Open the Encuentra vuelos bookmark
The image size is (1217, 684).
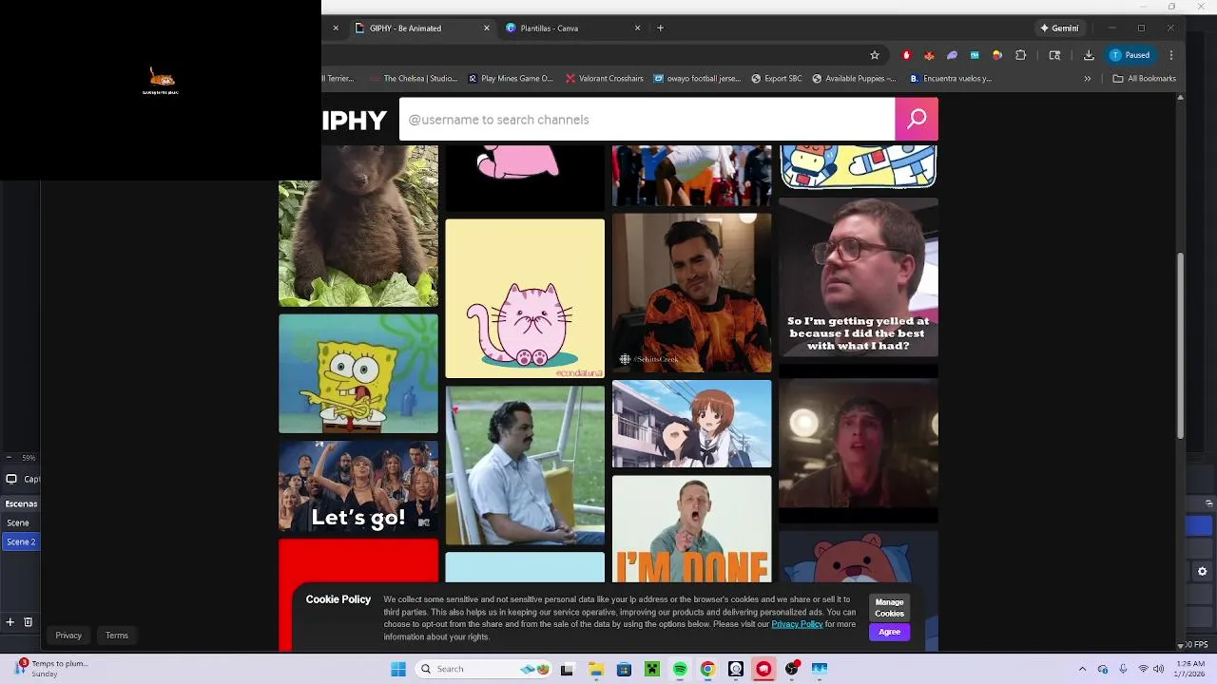tap(951, 79)
